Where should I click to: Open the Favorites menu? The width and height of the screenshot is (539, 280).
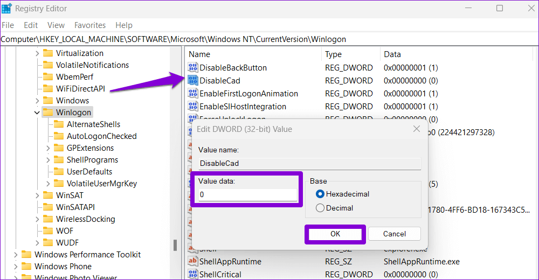[x=89, y=25]
